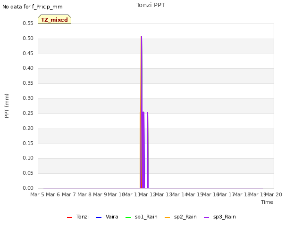Click the 0.20 y-axis tick label

click(x=28, y=128)
